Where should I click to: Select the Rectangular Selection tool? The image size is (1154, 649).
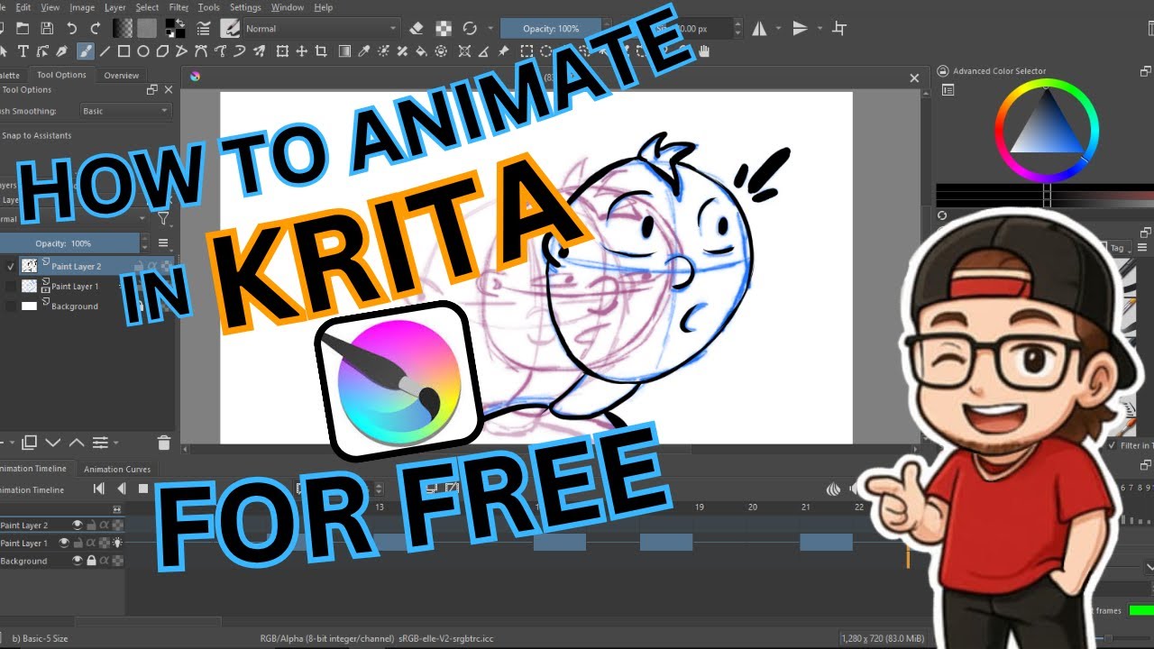tap(527, 51)
